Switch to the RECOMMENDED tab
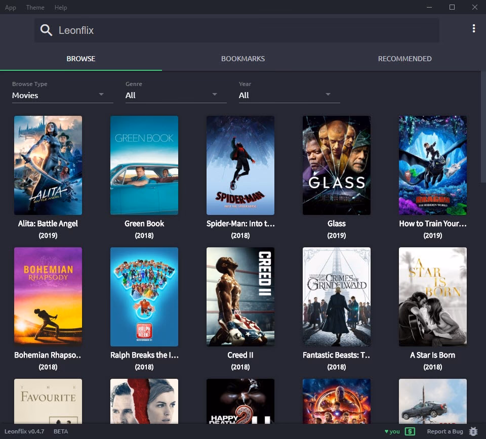 (x=404, y=59)
